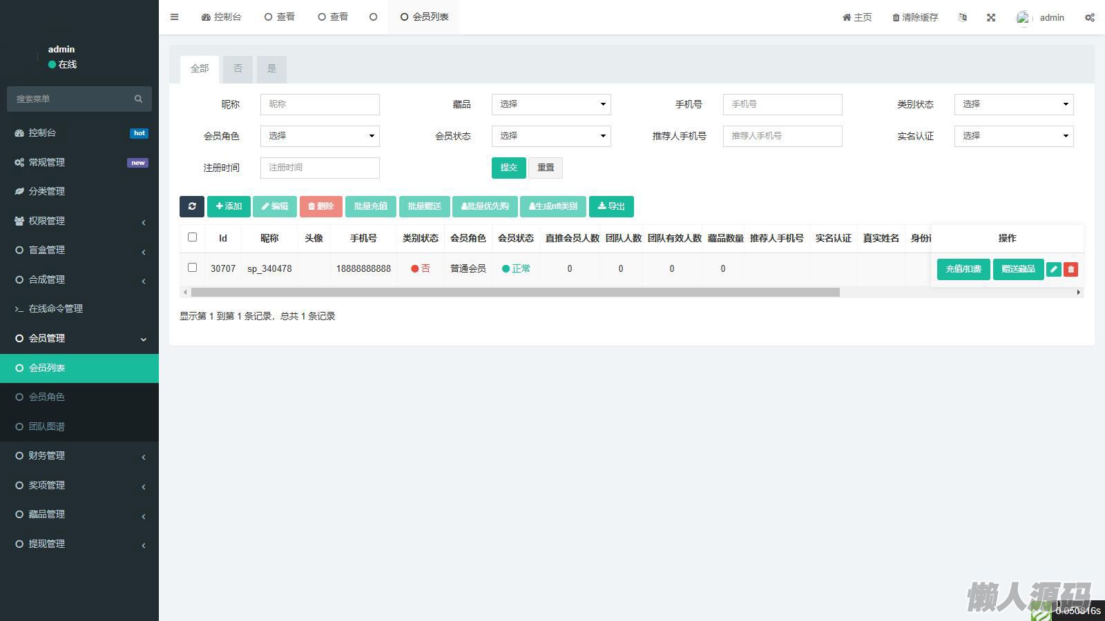Toggle the sidebar hamburger menu icon
1105x621 pixels.
click(175, 17)
